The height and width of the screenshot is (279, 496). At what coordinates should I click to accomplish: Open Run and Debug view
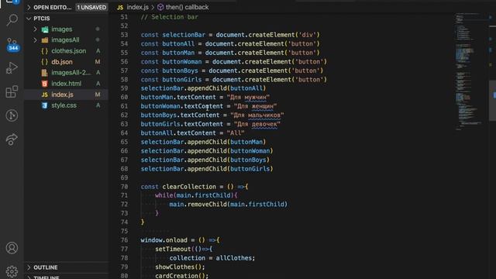tap(12, 67)
